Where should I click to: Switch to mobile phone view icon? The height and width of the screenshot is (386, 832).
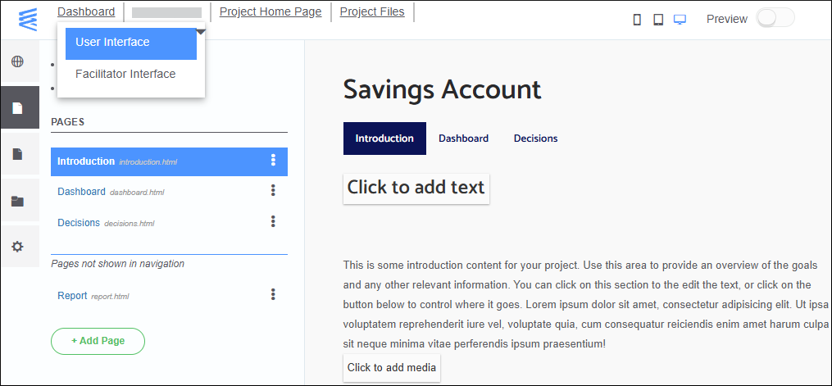pyautogui.click(x=637, y=20)
